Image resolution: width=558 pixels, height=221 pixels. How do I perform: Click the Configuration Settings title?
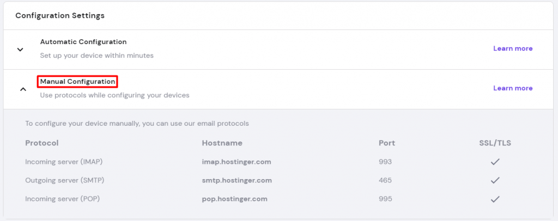[x=60, y=15]
